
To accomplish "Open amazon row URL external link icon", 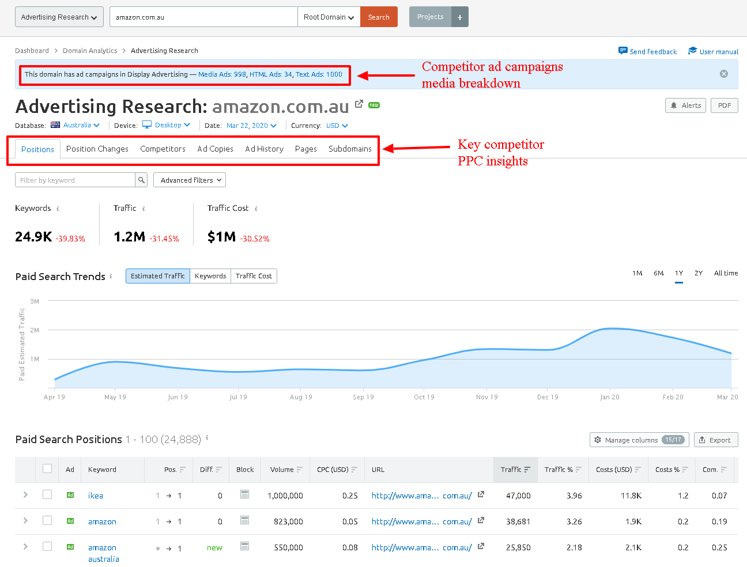I will point(481,520).
